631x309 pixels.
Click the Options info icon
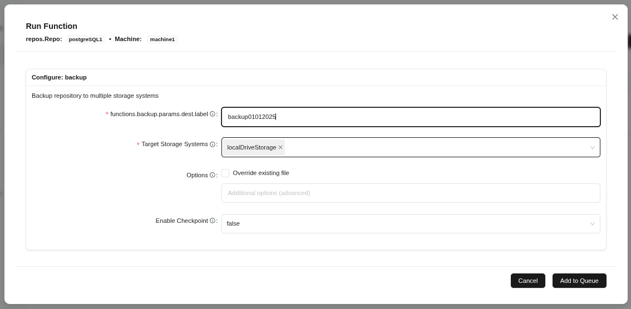[x=212, y=176]
